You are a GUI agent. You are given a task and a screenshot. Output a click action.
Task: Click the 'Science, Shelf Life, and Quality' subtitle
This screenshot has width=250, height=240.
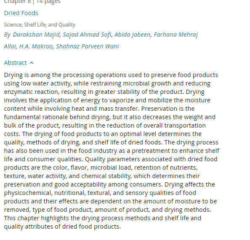tap(40, 25)
